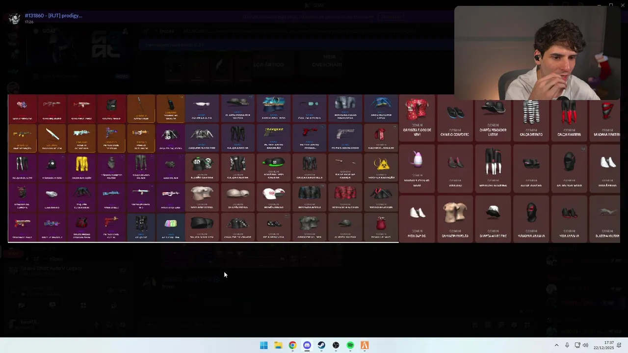Select the Chapéu White Fire bucket hat
Screen dimensions: 628x353
(493, 218)
